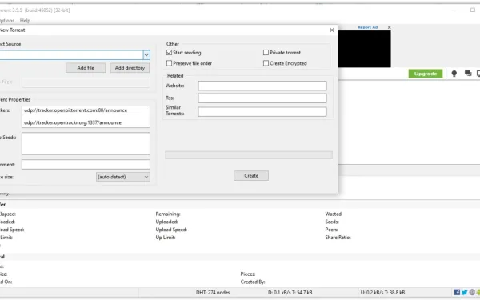Click the lightbulb bundles icon in toolbar
This screenshot has width=480, height=300.
[x=454, y=74]
